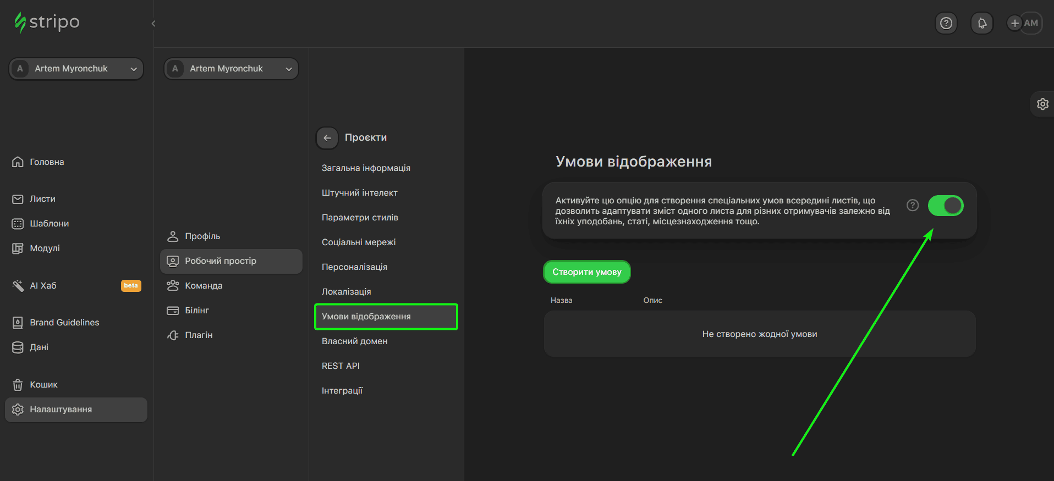Collapse the left sidebar with the chevron
1054x481 pixels.
click(x=153, y=24)
